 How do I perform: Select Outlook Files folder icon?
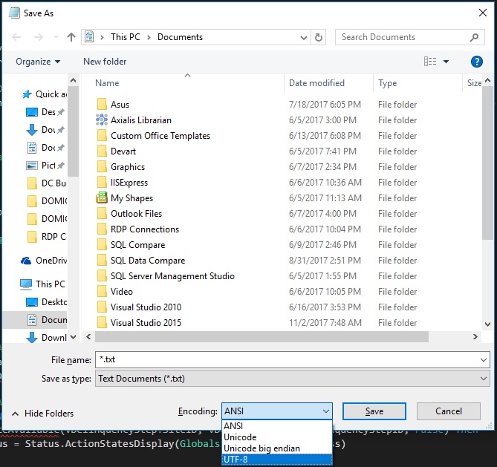(x=102, y=213)
